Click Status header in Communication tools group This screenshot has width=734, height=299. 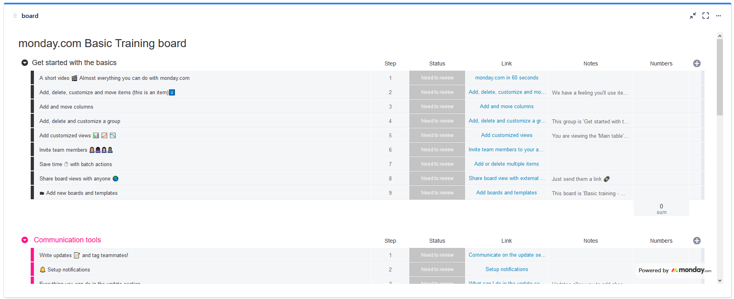pos(437,241)
